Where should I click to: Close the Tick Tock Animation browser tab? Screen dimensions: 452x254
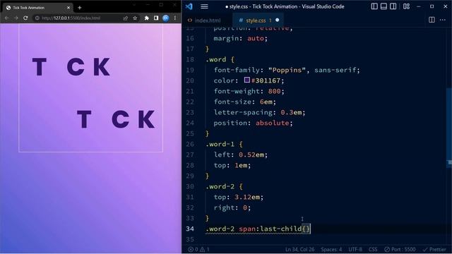tap(69, 8)
